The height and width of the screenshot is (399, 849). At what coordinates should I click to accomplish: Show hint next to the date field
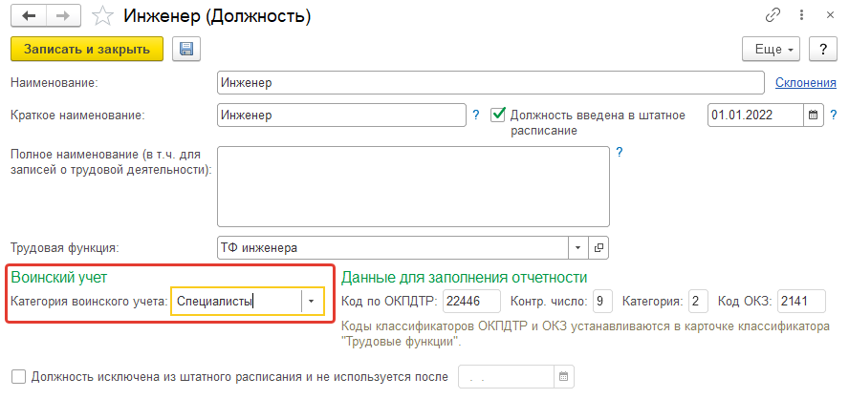click(834, 115)
